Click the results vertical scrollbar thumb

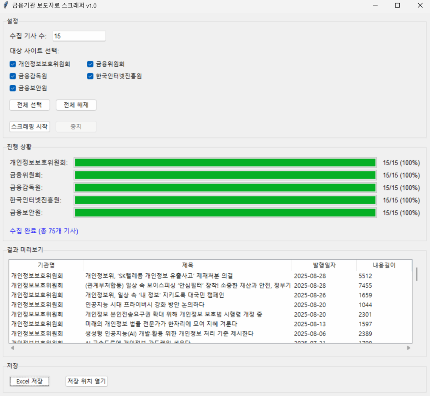click(417, 274)
